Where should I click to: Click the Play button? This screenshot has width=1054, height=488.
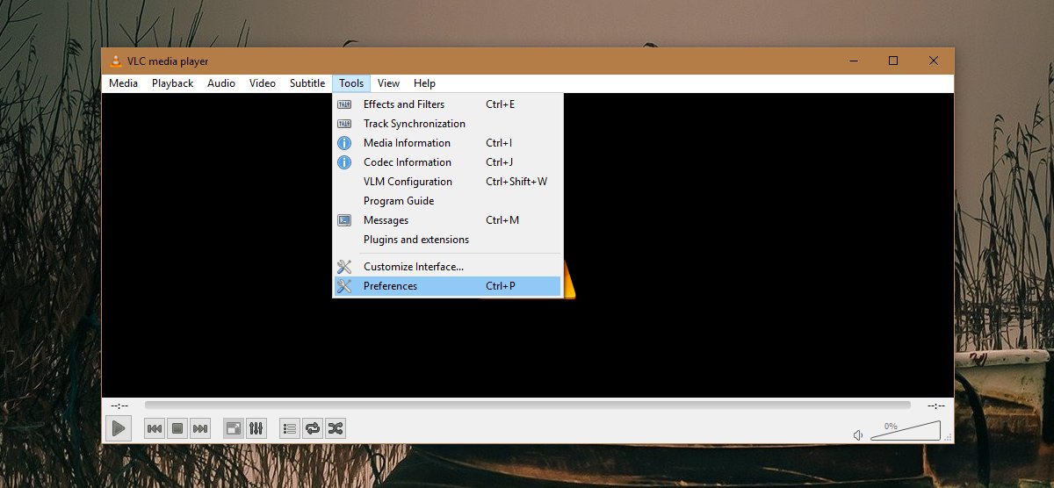[119, 428]
